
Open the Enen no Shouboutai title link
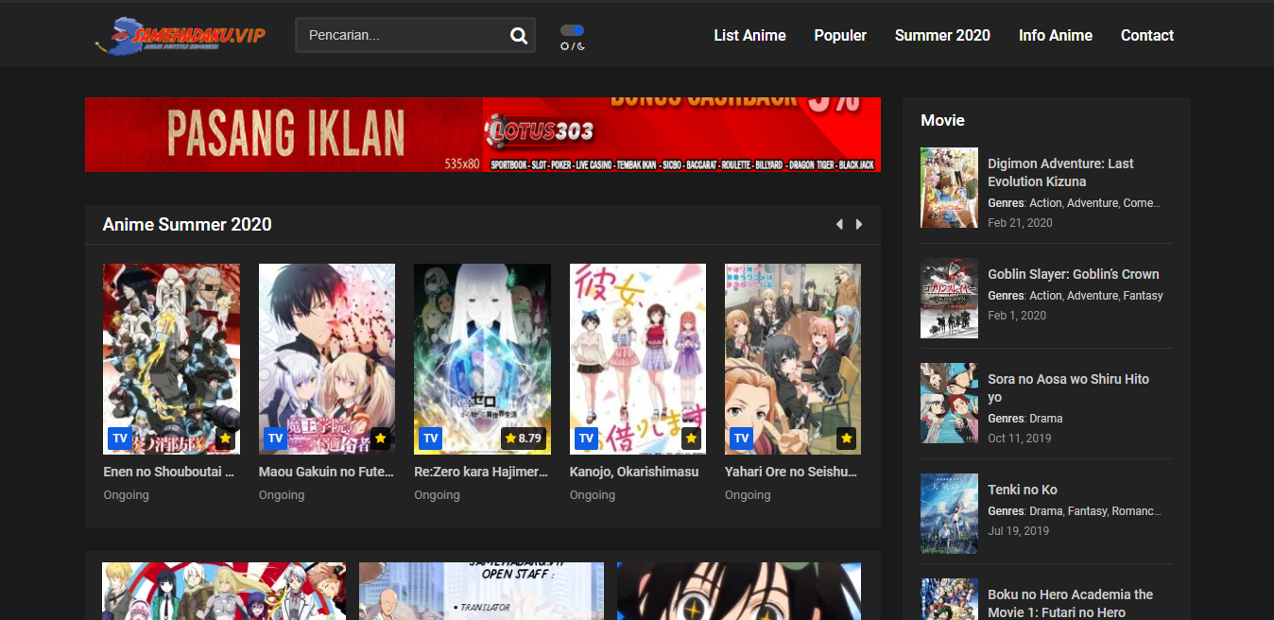coord(169,471)
